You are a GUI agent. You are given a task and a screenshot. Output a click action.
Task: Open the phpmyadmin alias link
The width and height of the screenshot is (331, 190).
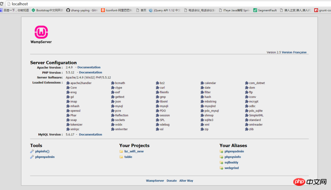click(x=234, y=151)
